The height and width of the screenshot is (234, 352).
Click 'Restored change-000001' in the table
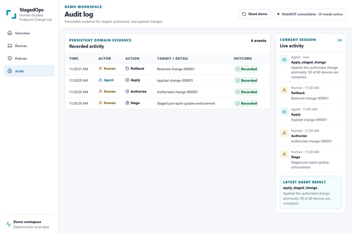pyautogui.click(x=176, y=69)
